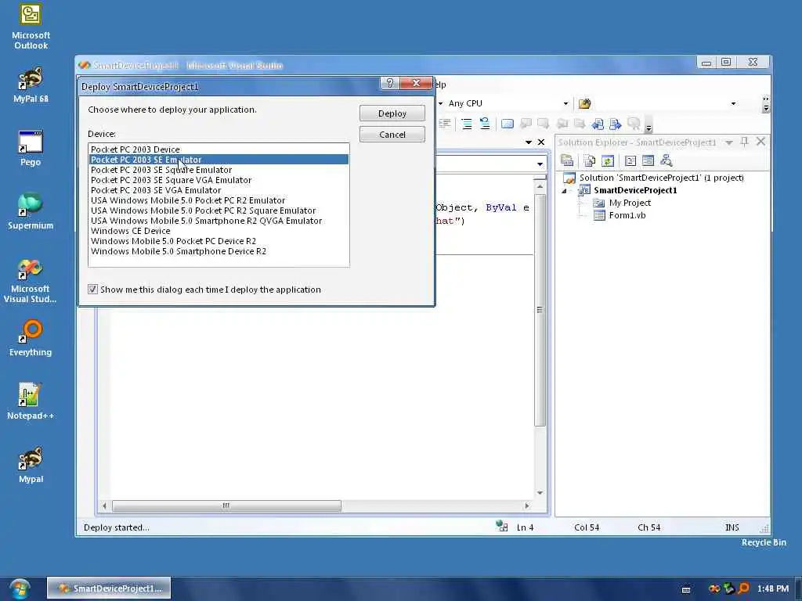The width and height of the screenshot is (802, 601).
Task: Click the on-screen keyboard tray icon
Action: point(686,589)
